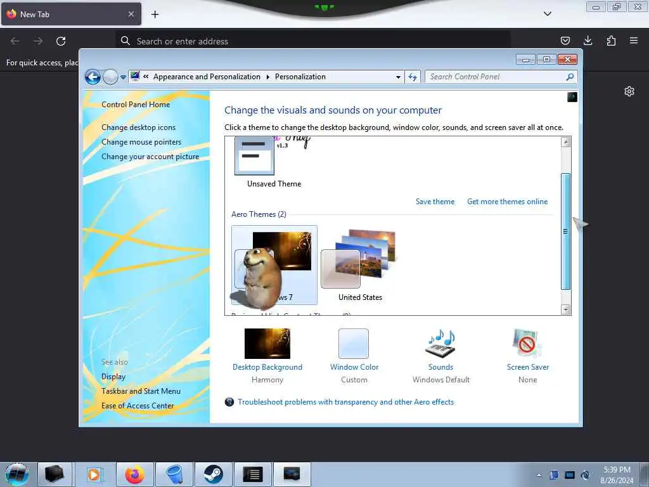Go back in Control Panel navigation
The height and width of the screenshot is (487, 649).
pos(93,77)
